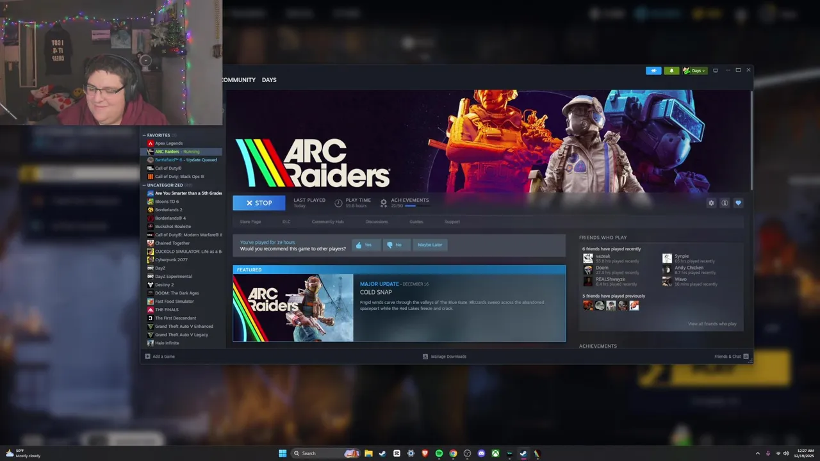
Task: Click the taskbar Search box
Action: coord(325,453)
